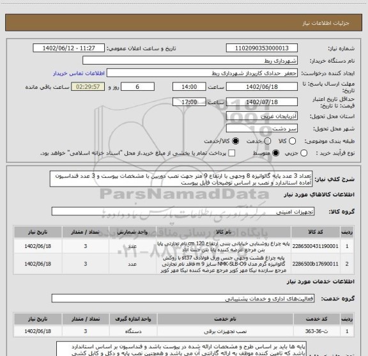Click the goods table تعداد / مقدار header

tap(86, 232)
